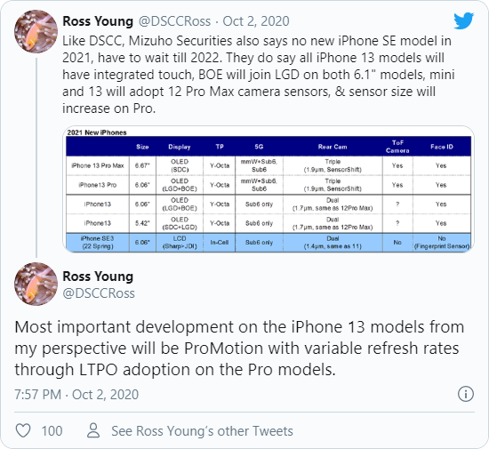Open @DSCCRoss handle below lower avatar
489x449 pixels.
point(99,293)
